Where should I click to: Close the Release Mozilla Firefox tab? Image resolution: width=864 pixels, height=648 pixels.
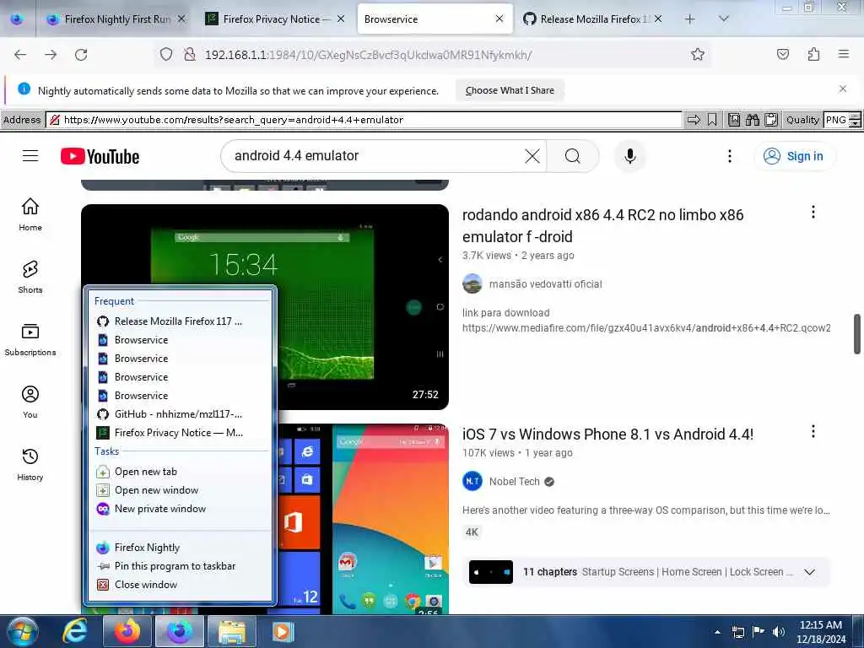pyautogui.click(x=658, y=19)
